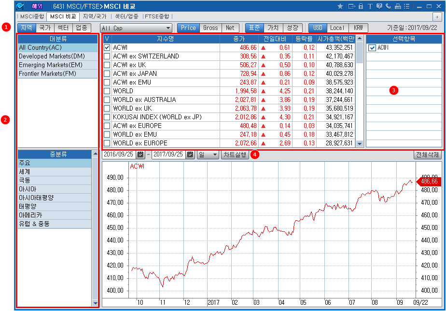Select 가치 index style

[273, 28]
